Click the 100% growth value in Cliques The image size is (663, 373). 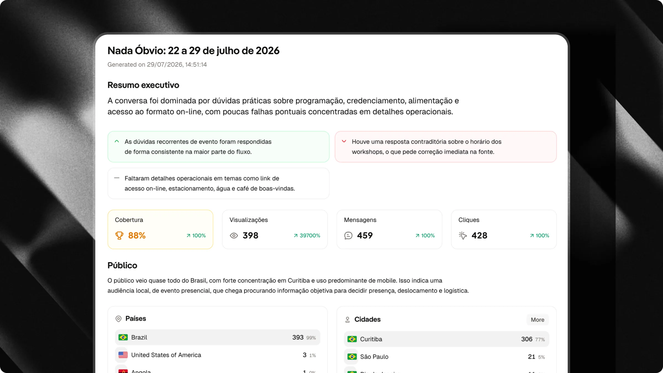(543, 236)
